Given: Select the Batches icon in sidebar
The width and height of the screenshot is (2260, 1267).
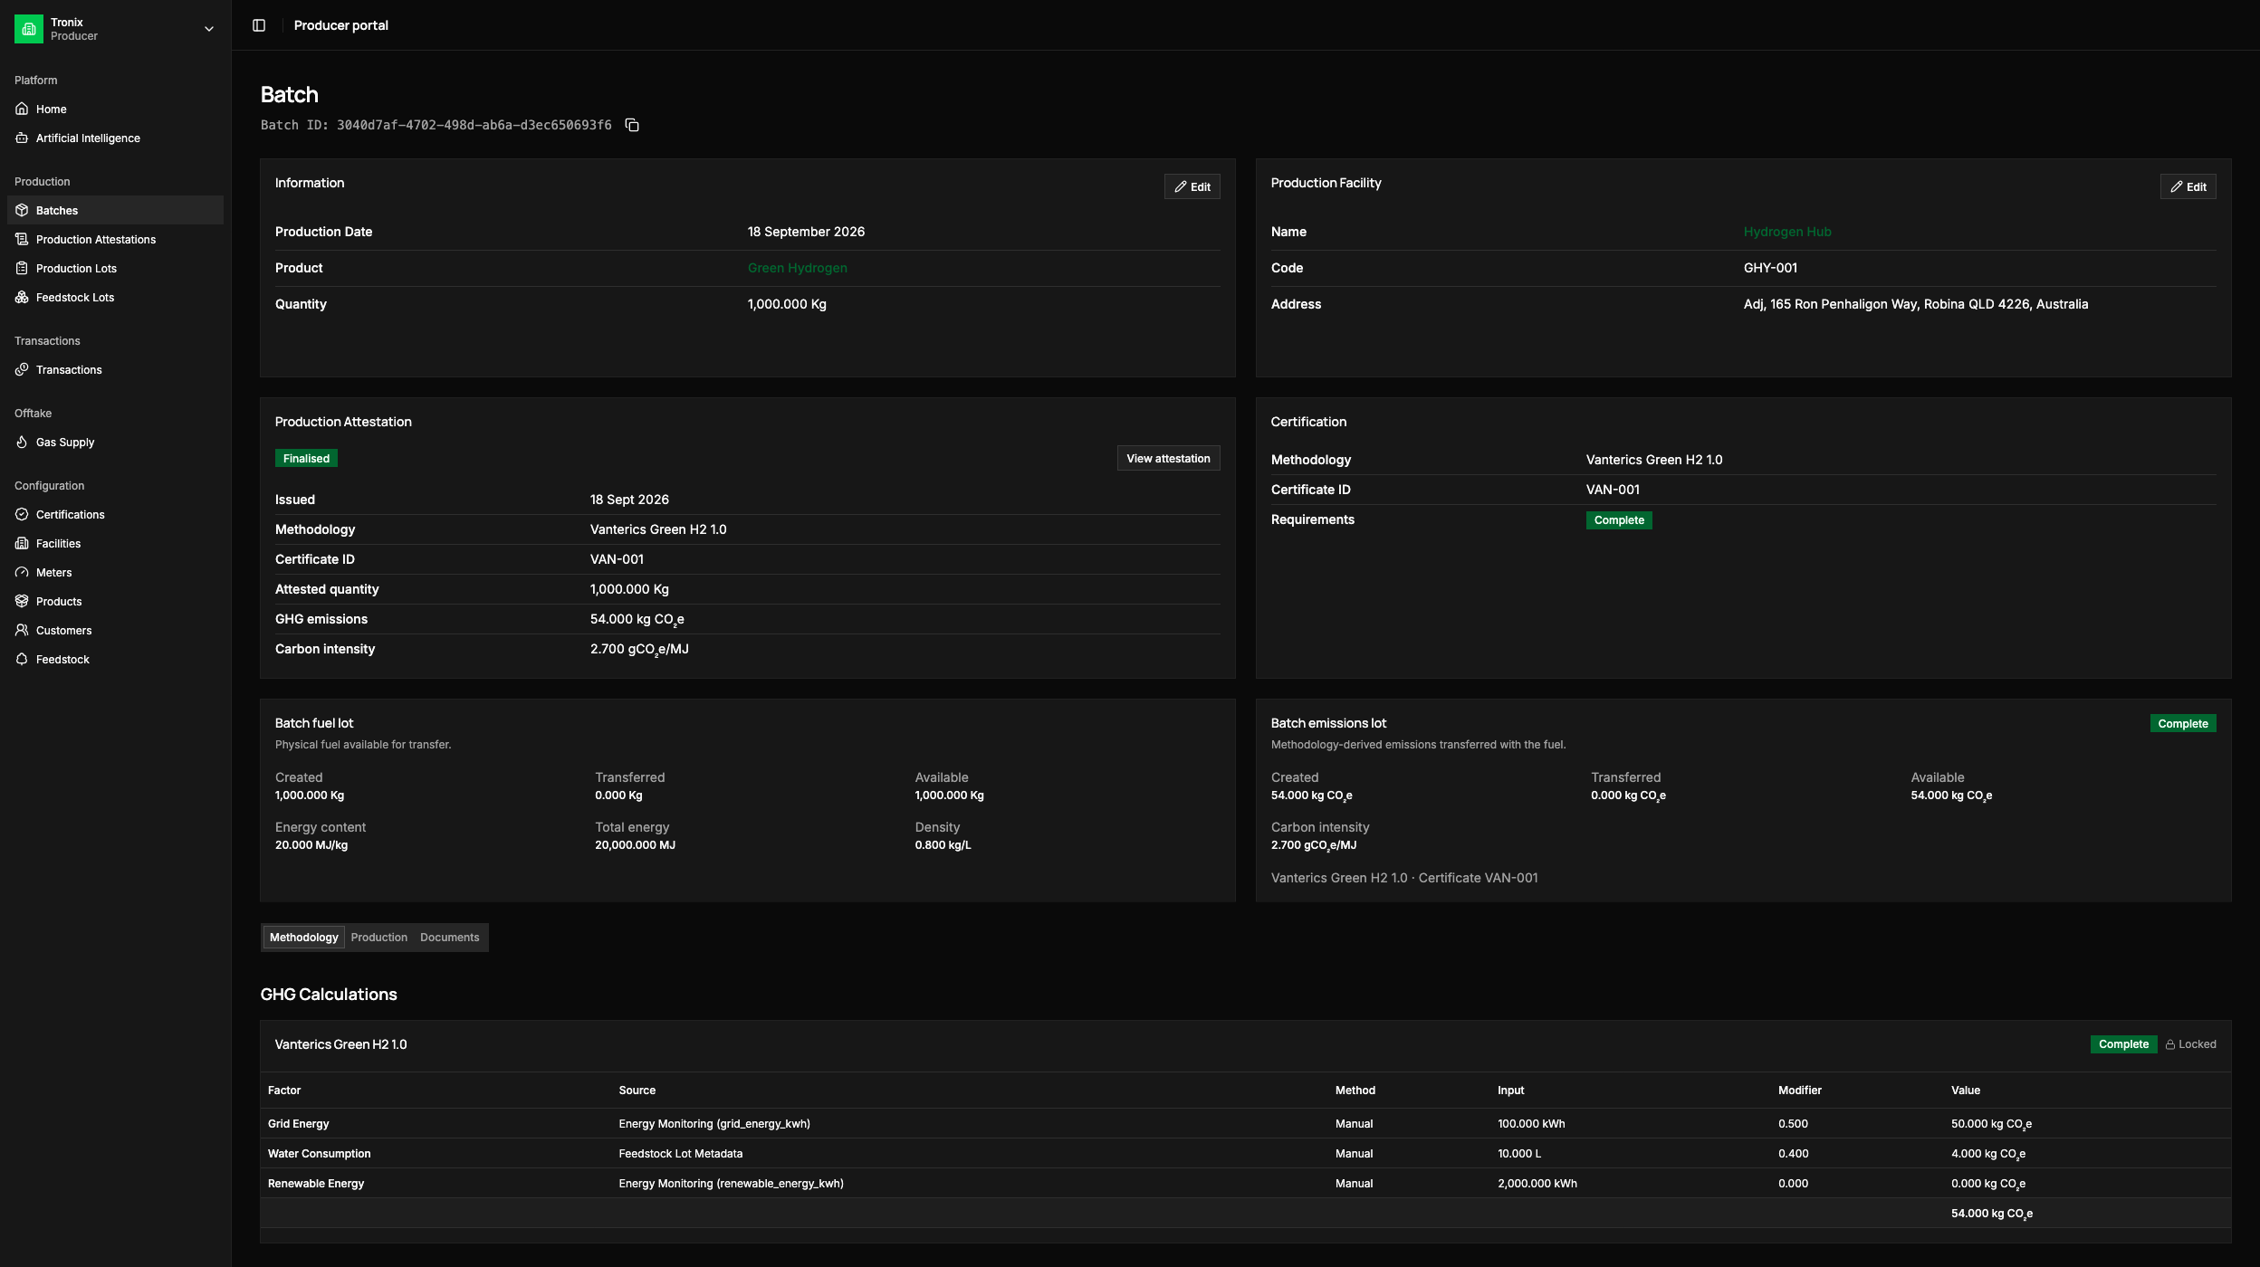Looking at the screenshot, I should coord(22,210).
